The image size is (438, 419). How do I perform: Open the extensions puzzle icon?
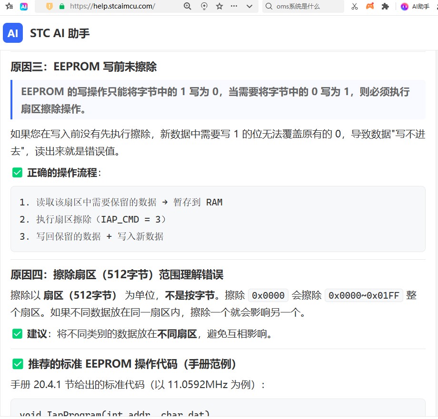[385, 6]
